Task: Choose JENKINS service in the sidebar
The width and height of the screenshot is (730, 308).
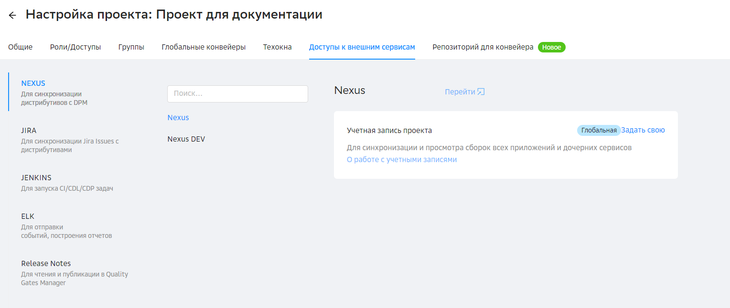Action: (36, 178)
